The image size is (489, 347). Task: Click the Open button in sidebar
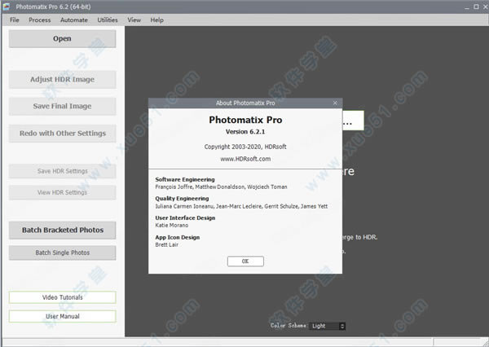point(63,38)
